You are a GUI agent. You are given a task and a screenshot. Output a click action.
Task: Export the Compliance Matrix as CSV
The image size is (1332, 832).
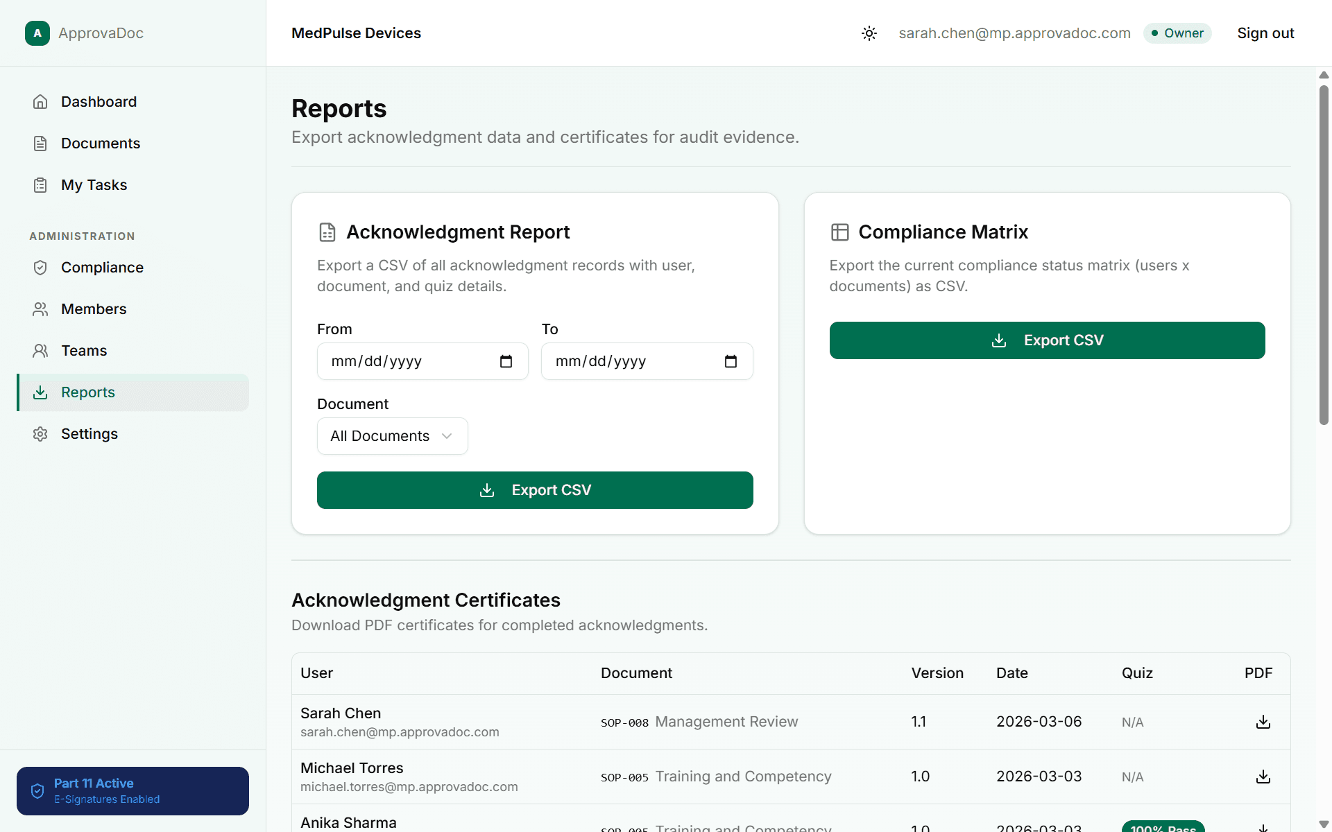(x=1046, y=340)
